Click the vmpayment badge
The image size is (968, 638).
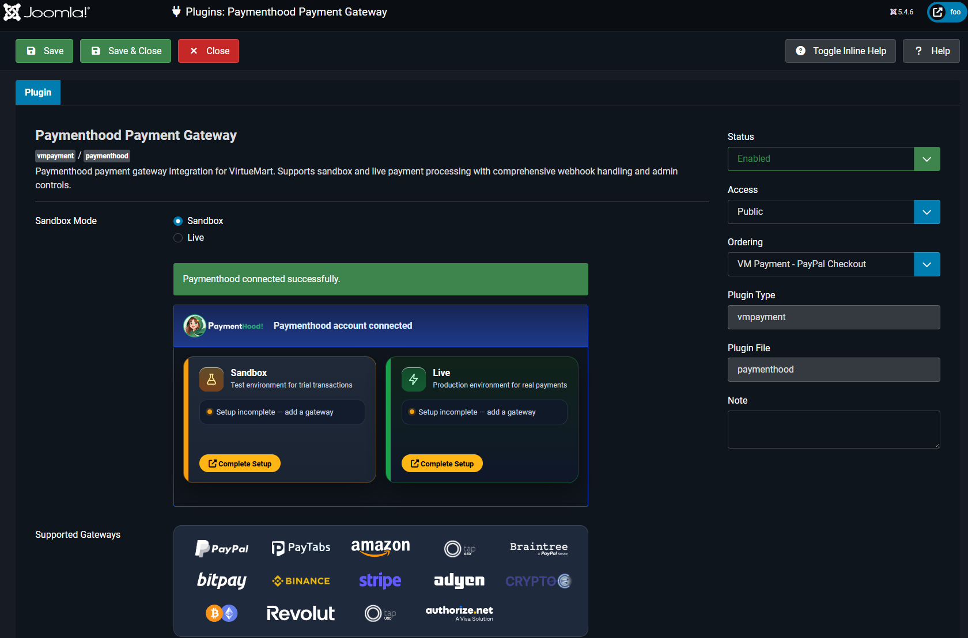click(x=55, y=156)
